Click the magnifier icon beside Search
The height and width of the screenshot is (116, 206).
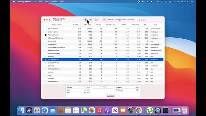click(x=139, y=20)
